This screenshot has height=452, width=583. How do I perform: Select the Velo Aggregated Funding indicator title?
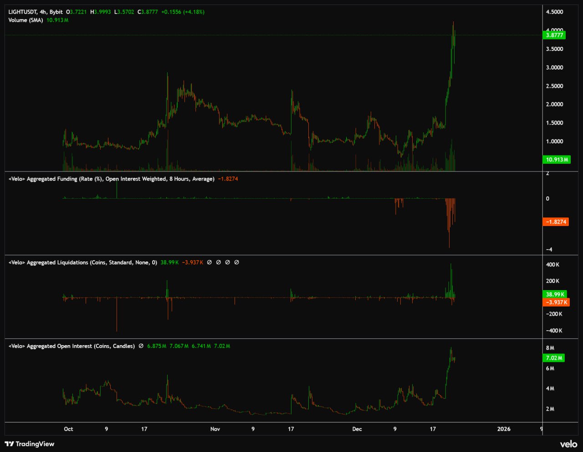pyautogui.click(x=111, y=179)
